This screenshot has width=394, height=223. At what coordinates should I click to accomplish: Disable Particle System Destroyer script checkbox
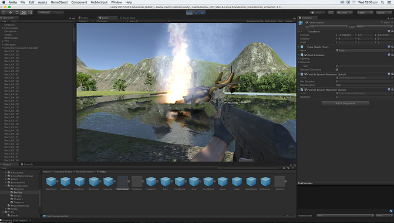pos(306,74)
